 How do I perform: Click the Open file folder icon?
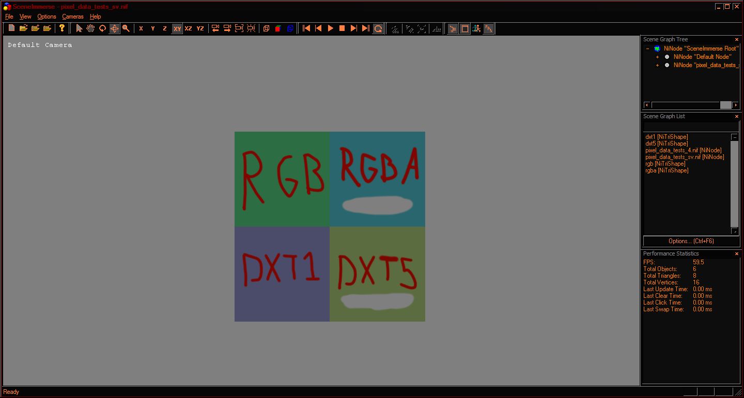(23, 28)
